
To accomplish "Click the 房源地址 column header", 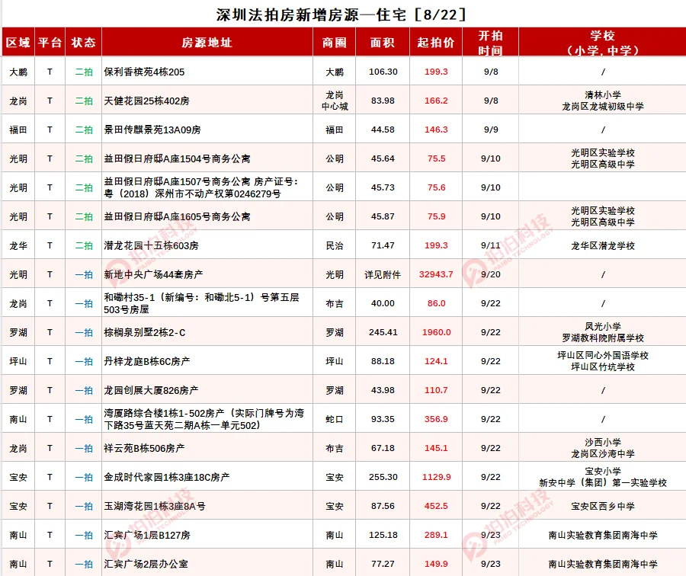I will click(207, 43).
